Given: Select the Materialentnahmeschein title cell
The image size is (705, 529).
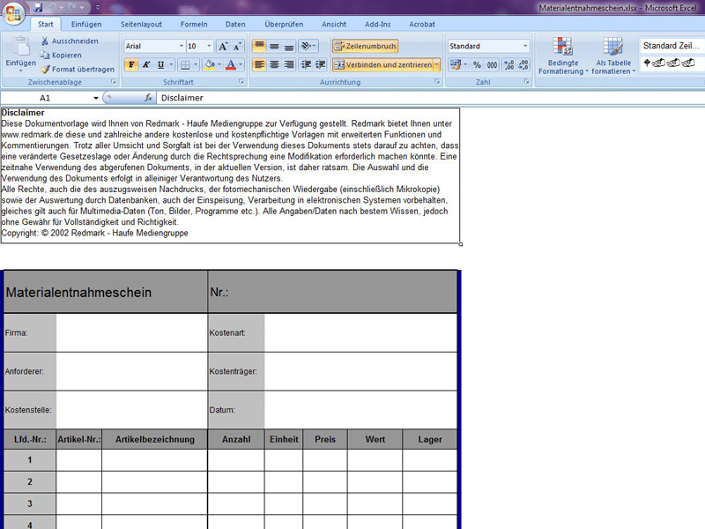Looking at the screenshot, I should pos(106,292).
